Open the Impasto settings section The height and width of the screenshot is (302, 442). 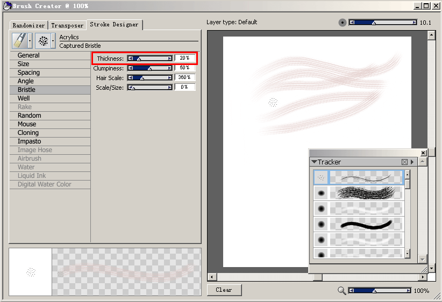click(x=50, y=141)
